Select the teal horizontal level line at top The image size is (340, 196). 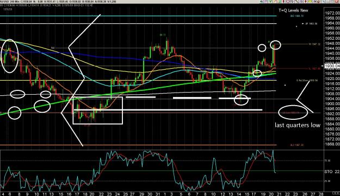[138, 16]
